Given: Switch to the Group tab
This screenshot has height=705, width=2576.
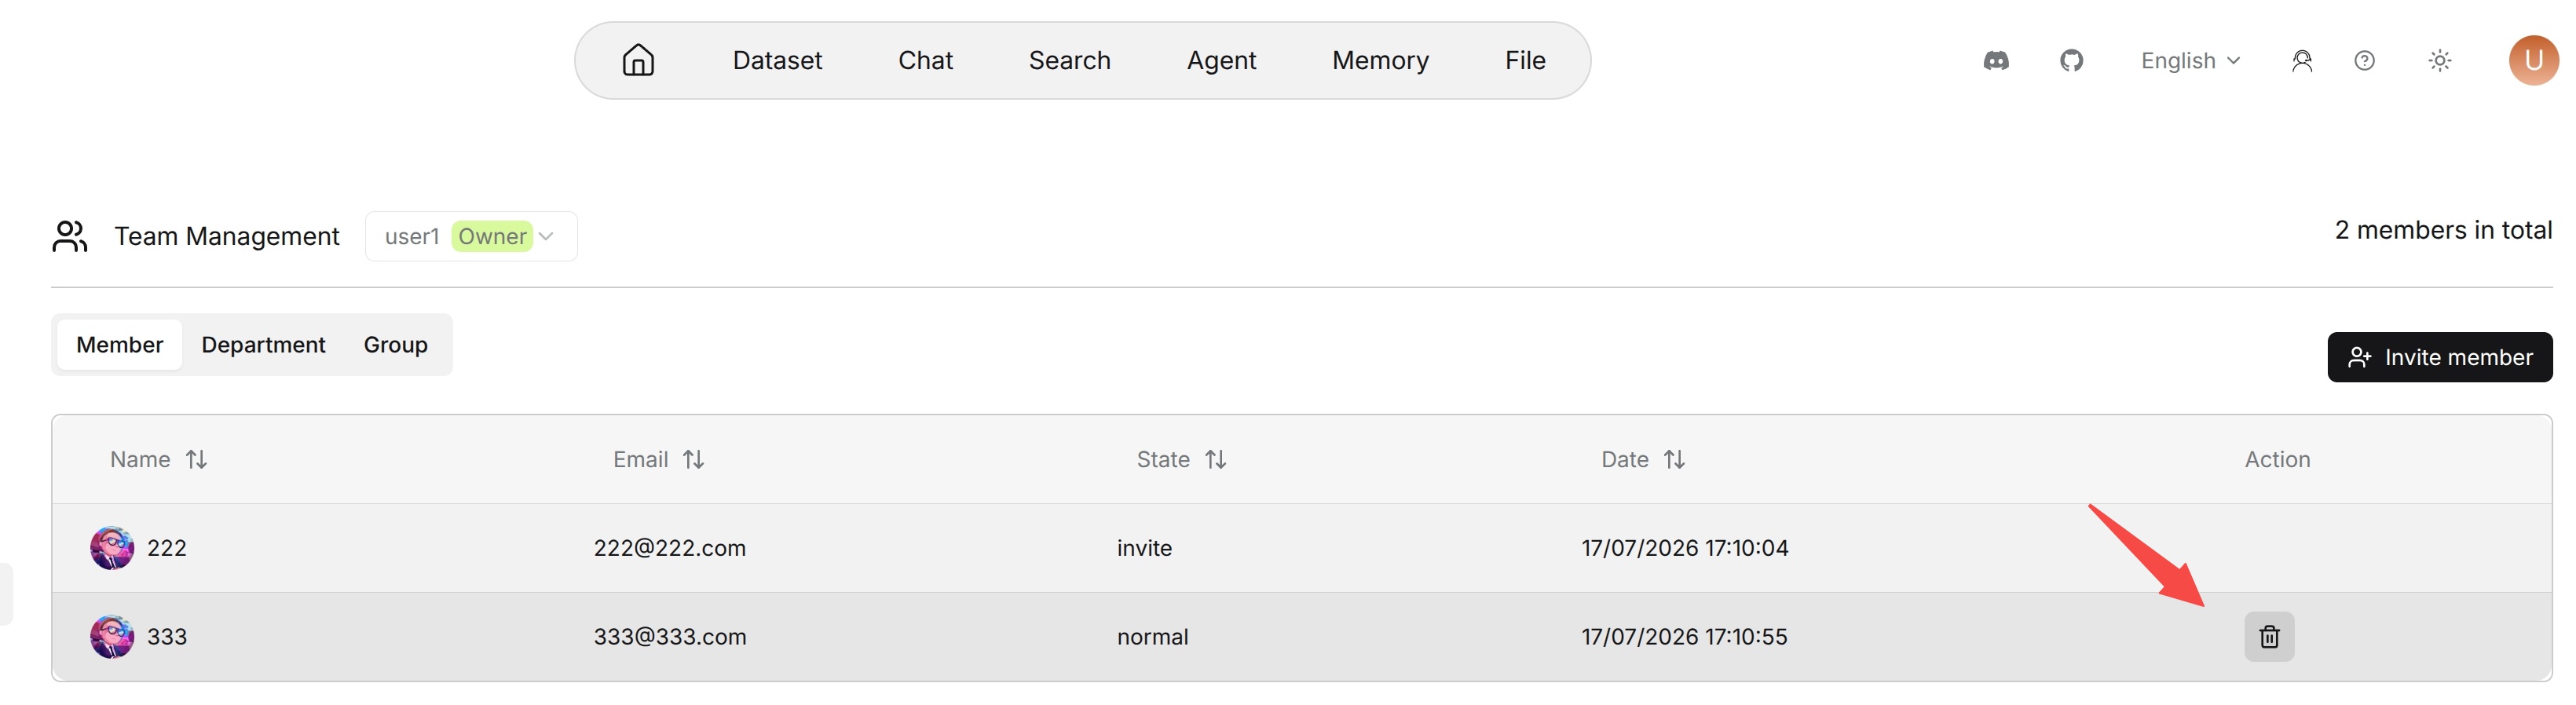Looking at the screenshot, I should 395,345.
